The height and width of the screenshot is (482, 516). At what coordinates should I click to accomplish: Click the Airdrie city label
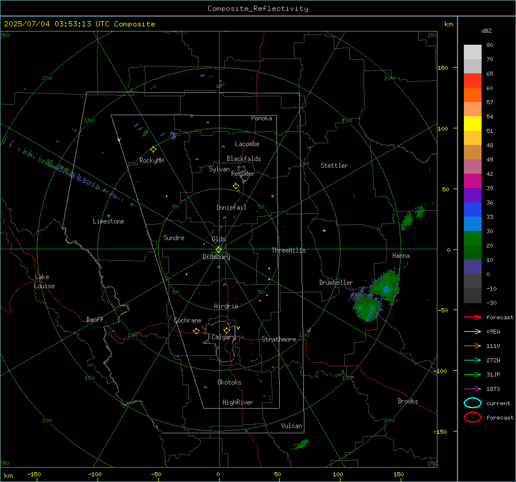[226, 306]
